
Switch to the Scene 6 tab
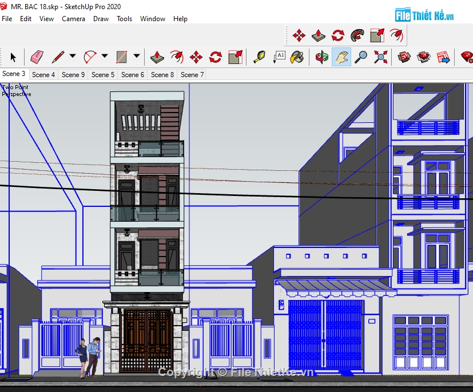pos(133,74)
